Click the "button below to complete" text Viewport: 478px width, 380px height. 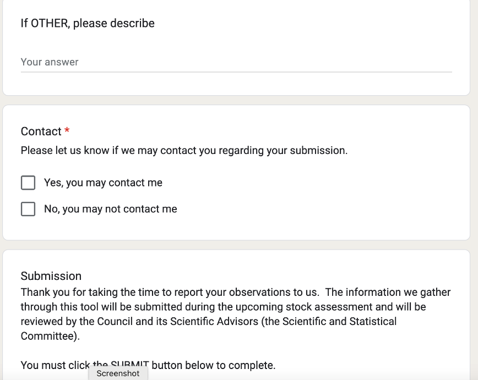pyautogui.click(x=213, y=365)
